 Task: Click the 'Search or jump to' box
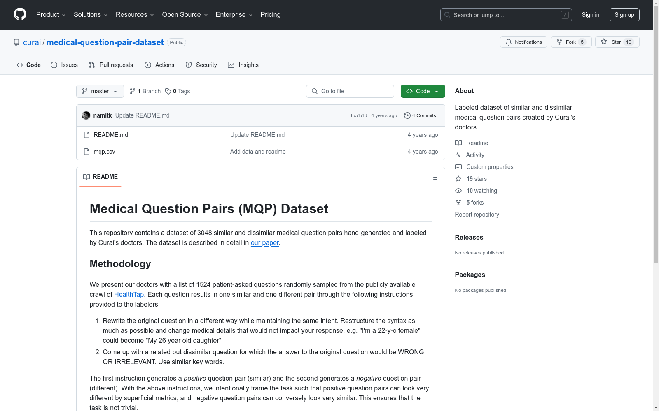[x=506, y=15]
